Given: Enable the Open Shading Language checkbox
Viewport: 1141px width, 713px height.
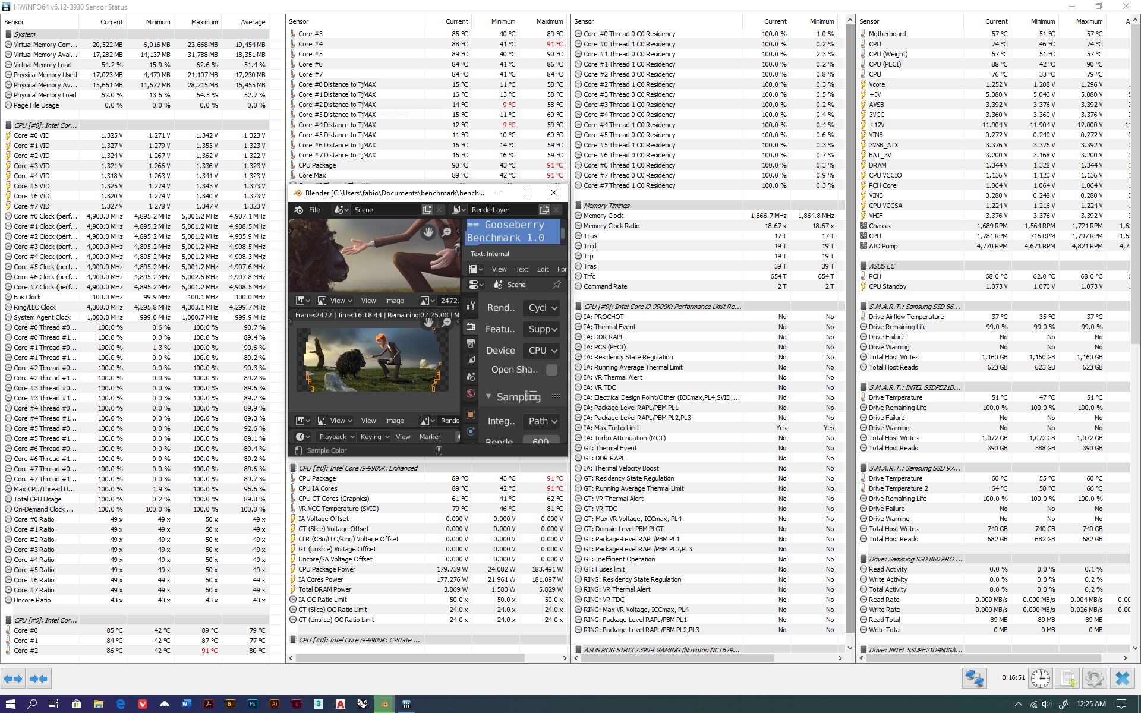Looking at the screenshot, I should click(551, 370).
